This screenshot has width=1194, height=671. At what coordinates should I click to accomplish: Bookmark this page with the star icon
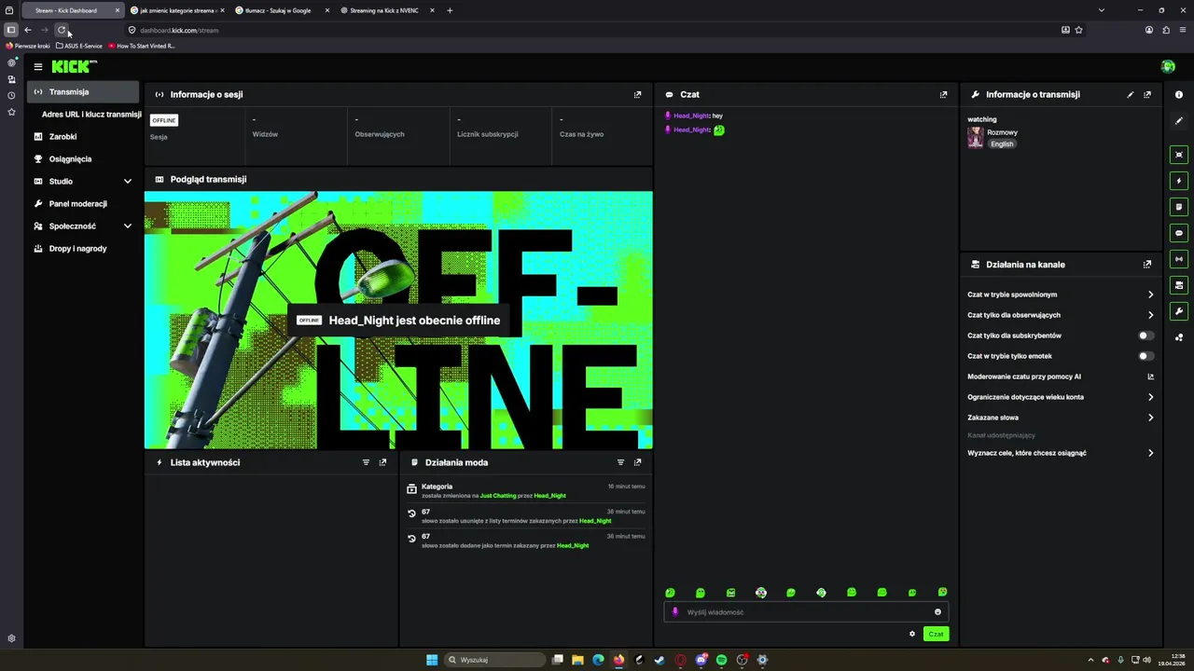1079,30
